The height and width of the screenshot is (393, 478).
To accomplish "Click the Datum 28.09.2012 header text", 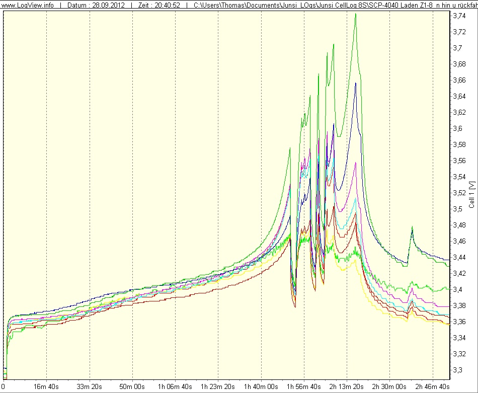I will tap(96, 5).
